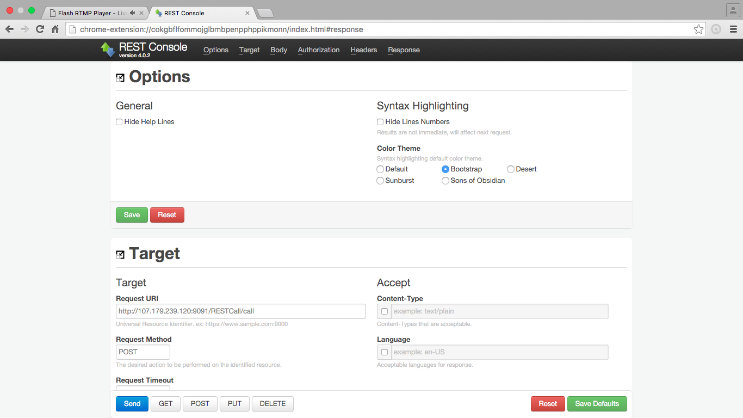This screenshot has width=743, height=418.
Task: Jump to Headers in the navbar
Action: (x=364, y=50)
